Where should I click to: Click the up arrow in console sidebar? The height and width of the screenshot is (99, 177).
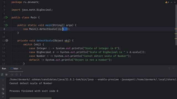(3, 80)
